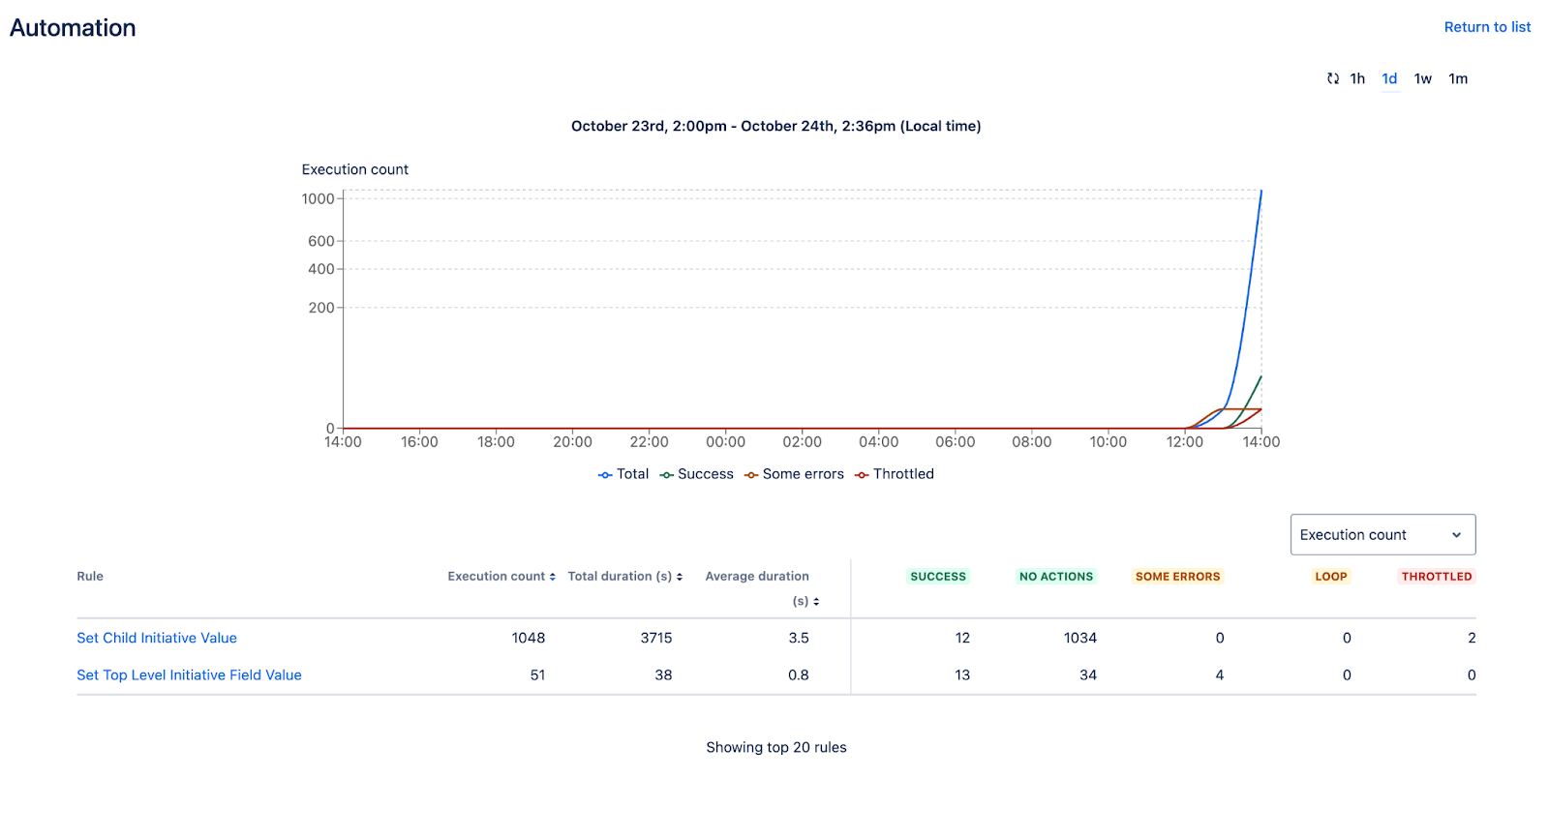Click the SOME ERRORS column badge
Screen dimensions: 1549x838
coord(1177,577)
